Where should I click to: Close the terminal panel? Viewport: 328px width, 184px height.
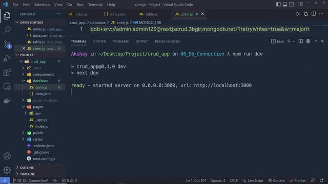[x=322, y=41]
